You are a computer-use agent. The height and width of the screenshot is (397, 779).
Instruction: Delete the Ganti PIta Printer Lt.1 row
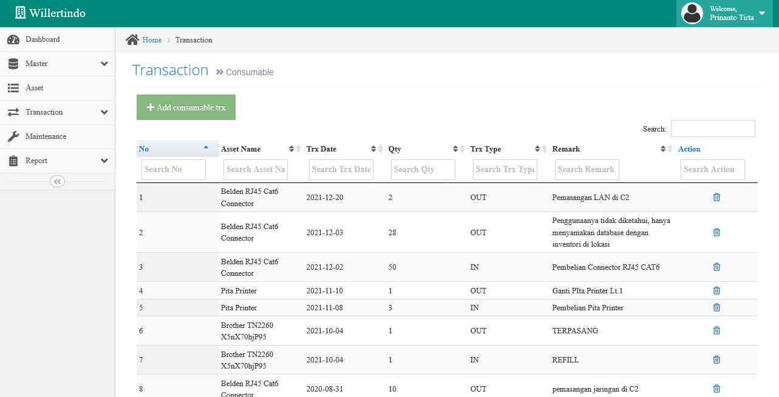tap(716, 290)
